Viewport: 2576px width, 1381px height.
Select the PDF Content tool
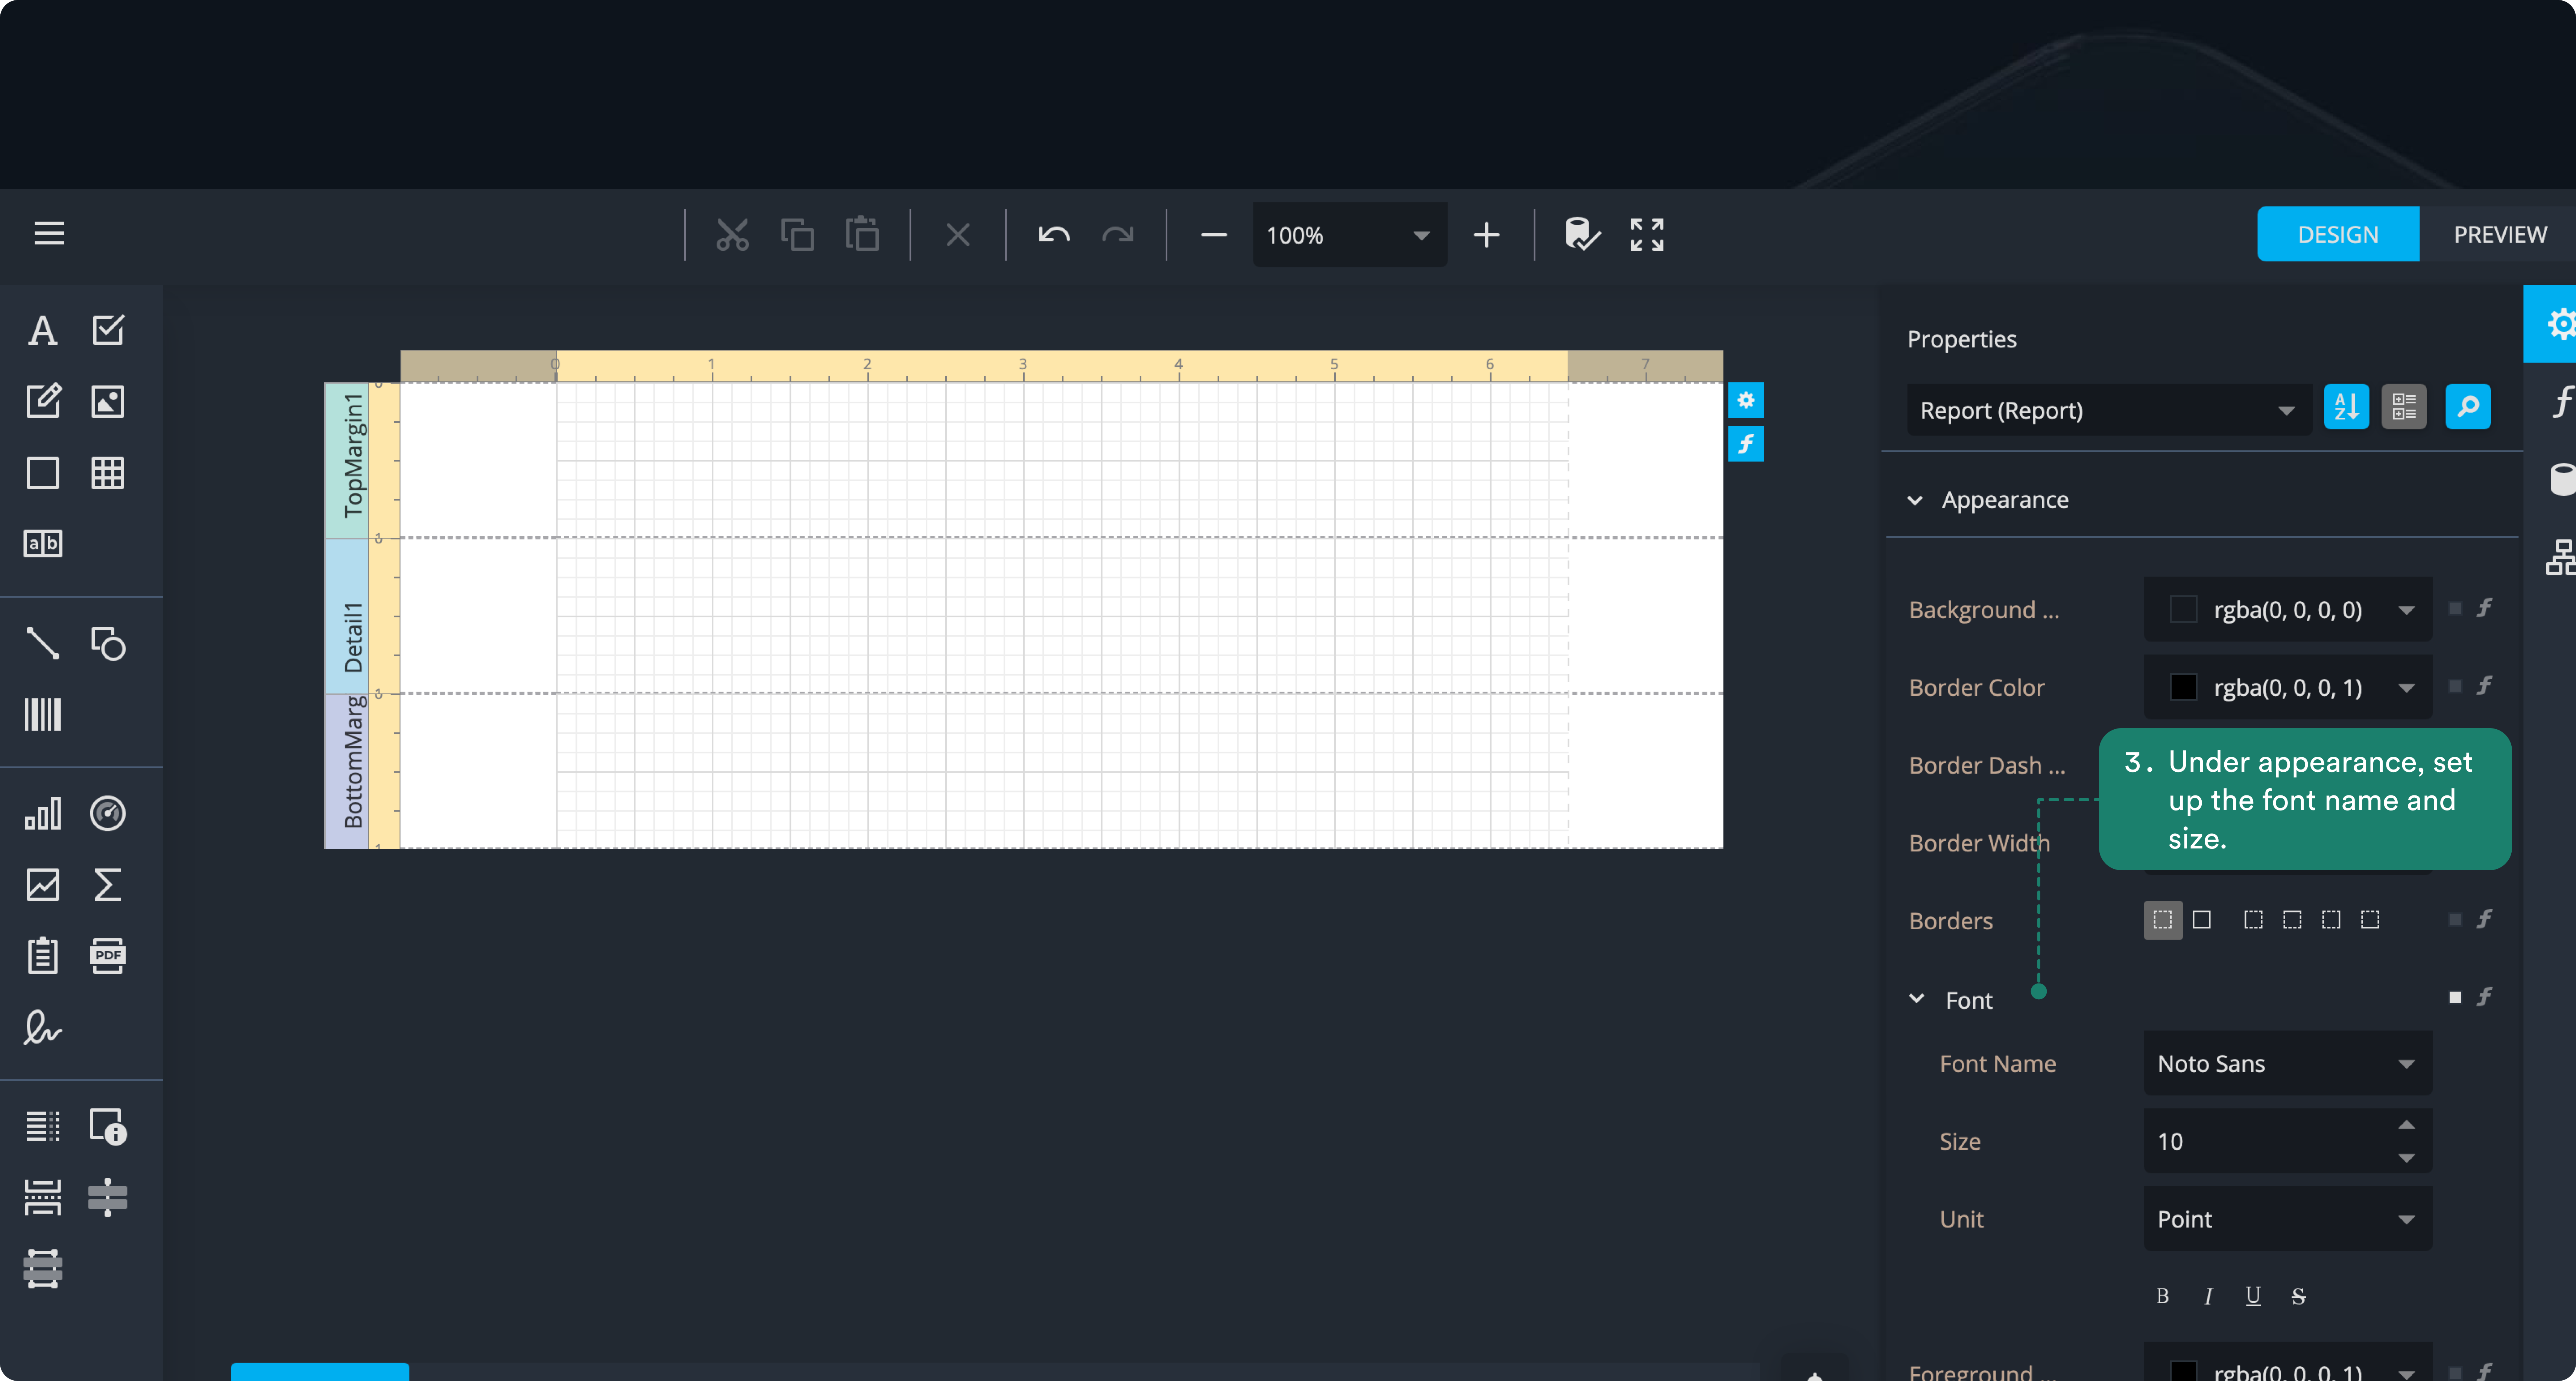[x=108, y=956]
